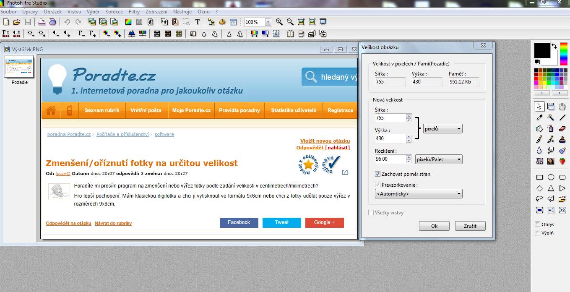Swap foreground and background colors

[x=554, y=46]
